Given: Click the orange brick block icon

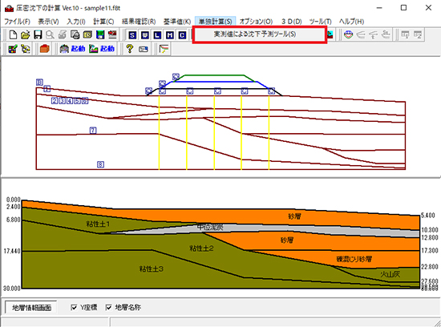Looking at the screenshot, I should pos(44,49).
